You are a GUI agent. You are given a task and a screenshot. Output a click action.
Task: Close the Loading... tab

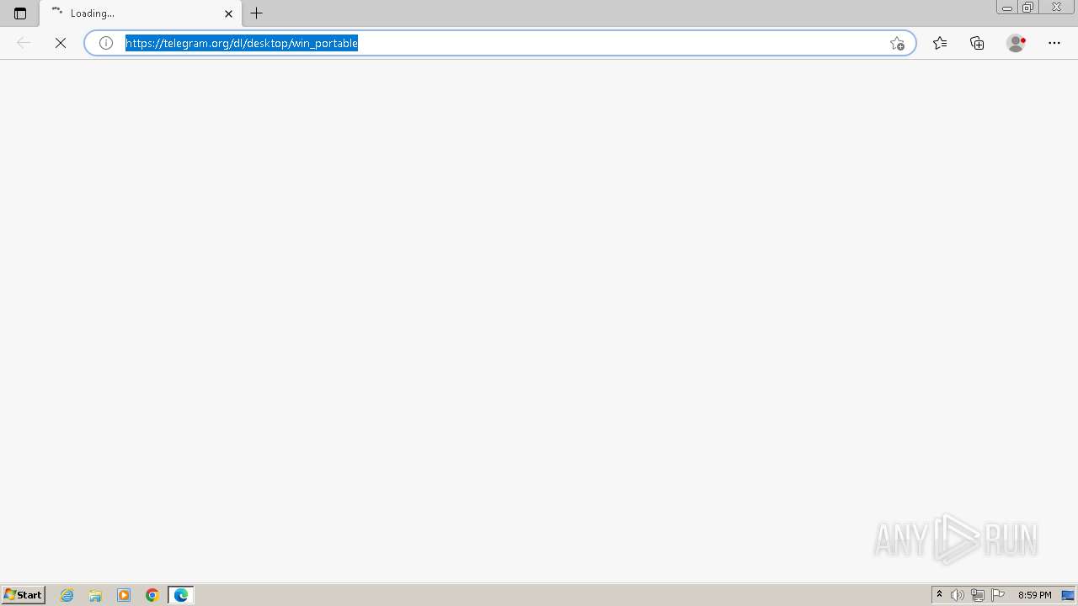(x=228, y=13)
